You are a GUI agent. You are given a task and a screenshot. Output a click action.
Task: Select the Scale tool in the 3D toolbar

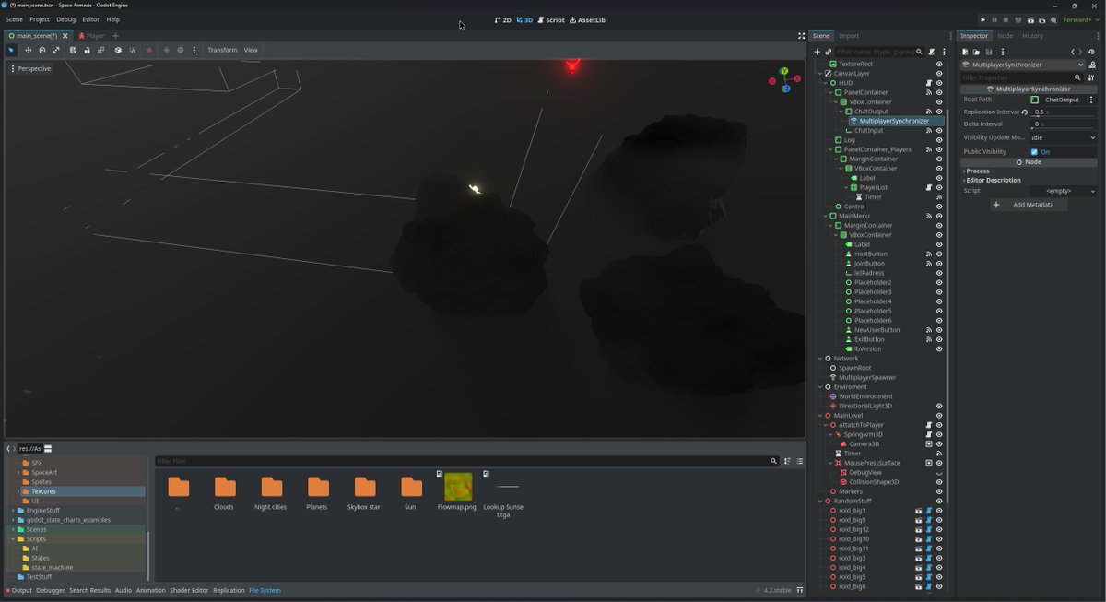coord(56,51)
